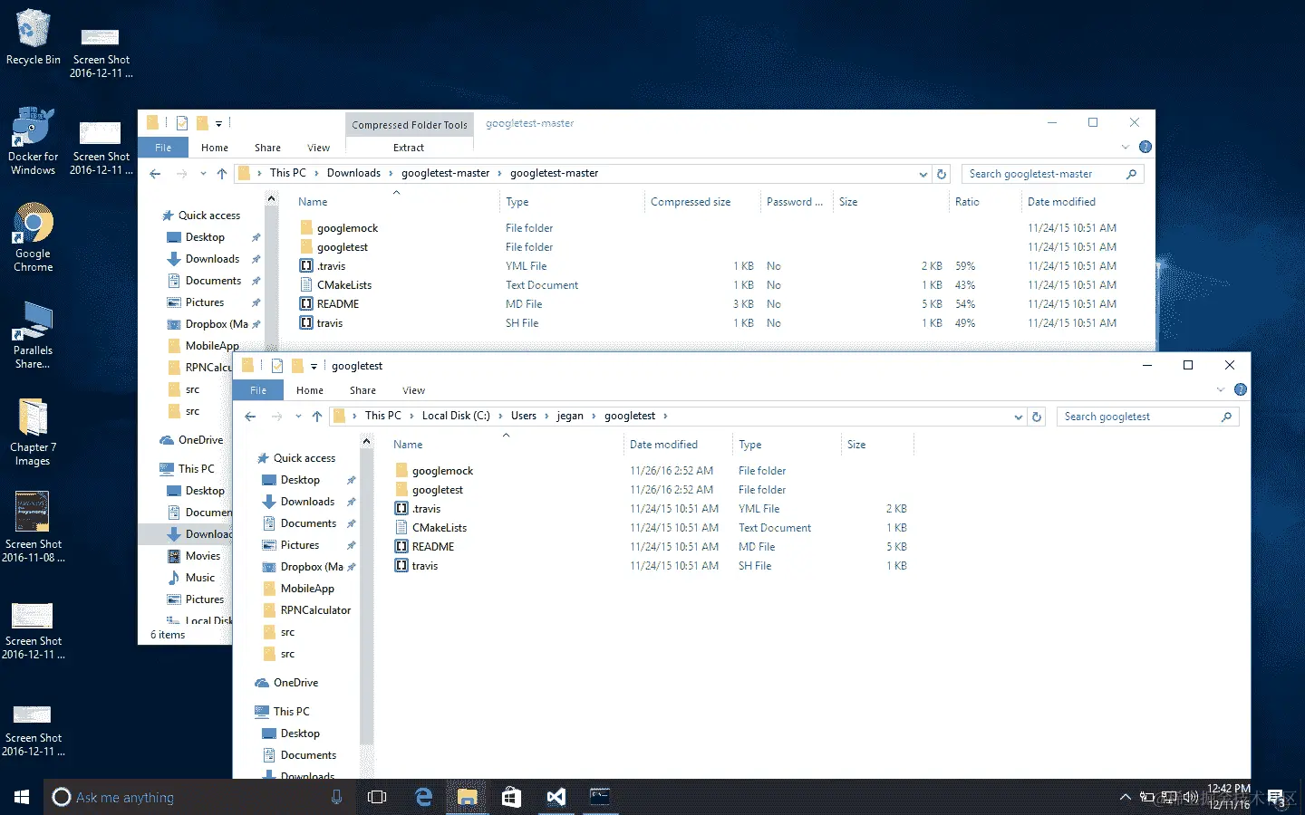Open Quick Access Toolbar dropdown in googletest-master window
The height and width of the screenshot is (815, 1305).
point(218,123)
